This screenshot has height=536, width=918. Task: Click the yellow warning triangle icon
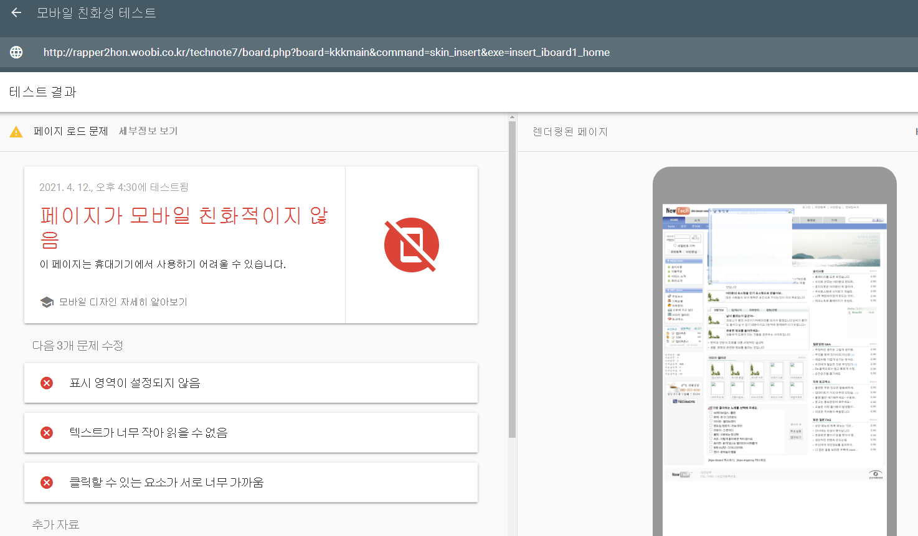[16, 132]
